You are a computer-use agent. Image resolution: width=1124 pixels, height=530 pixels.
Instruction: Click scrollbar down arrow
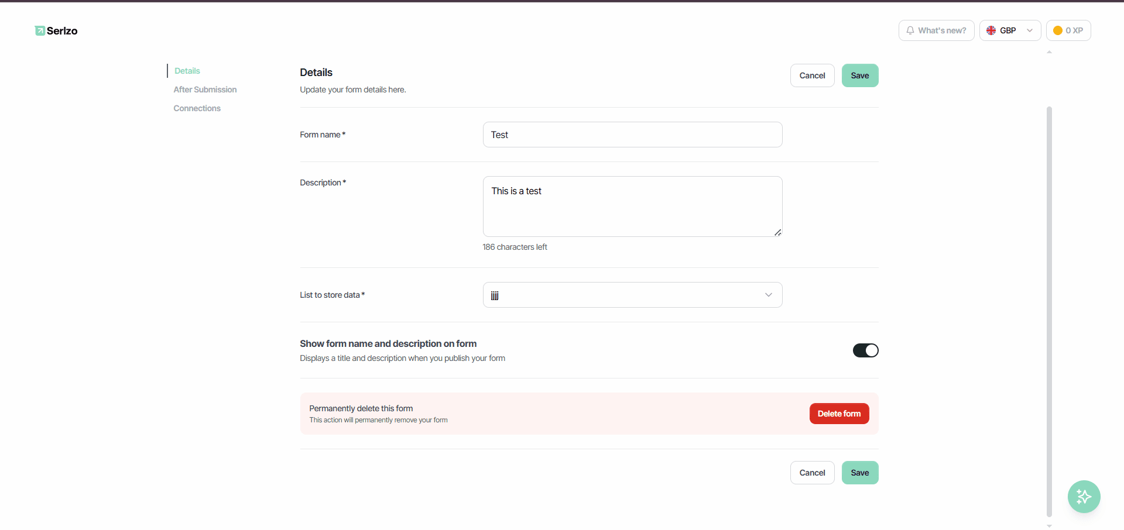1049,525
